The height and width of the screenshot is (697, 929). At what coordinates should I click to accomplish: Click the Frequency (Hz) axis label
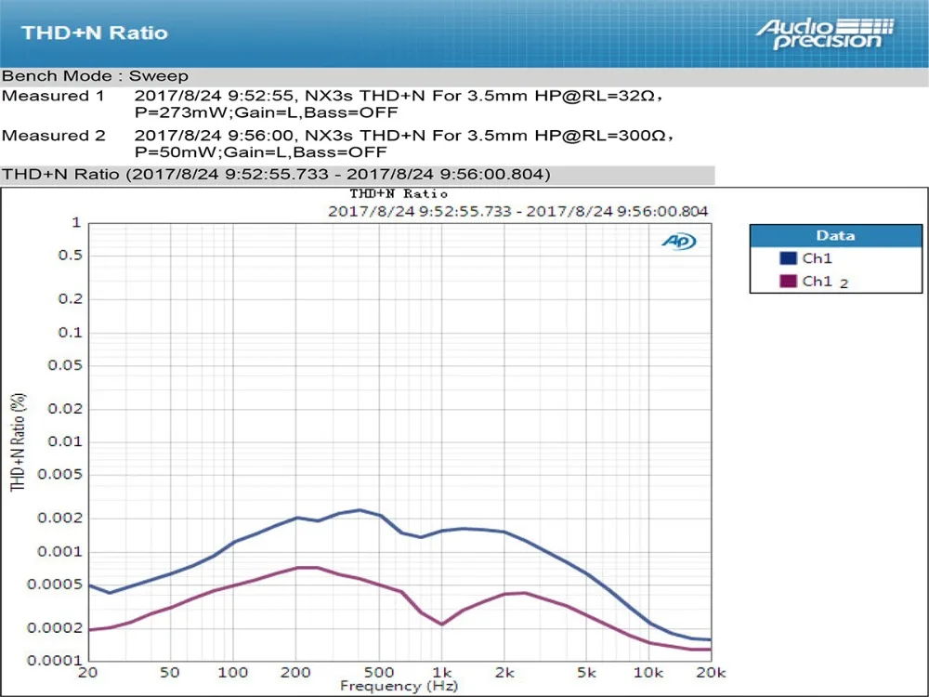(399, 687)
